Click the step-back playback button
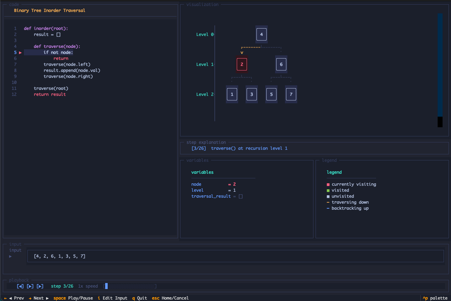 coord(20,286)
